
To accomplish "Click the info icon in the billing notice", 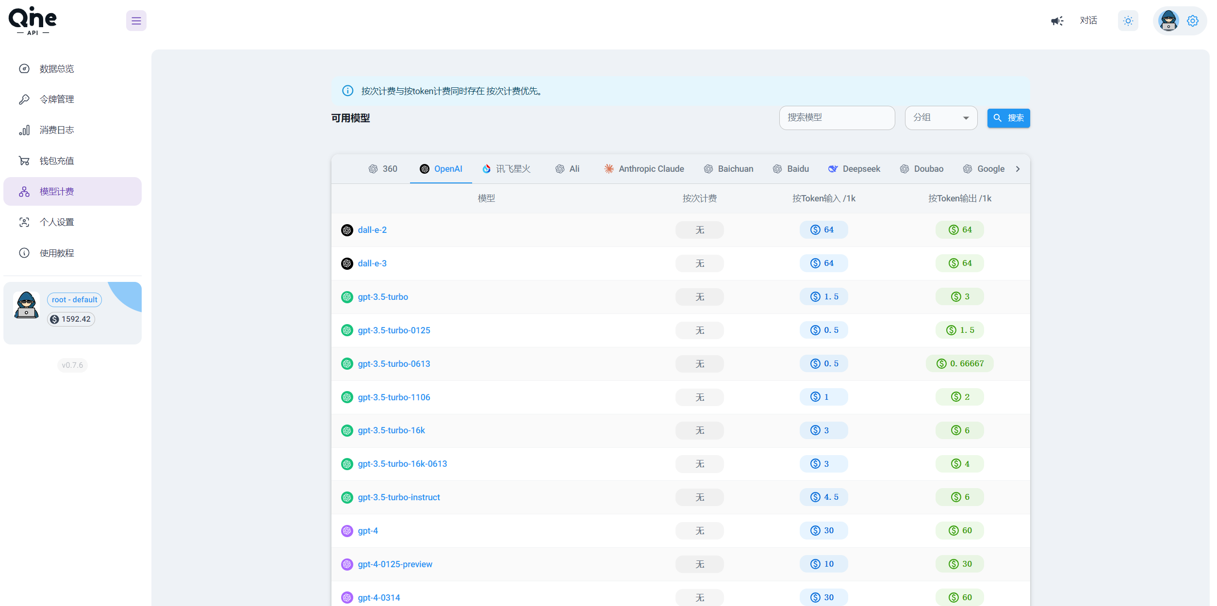I will [x=347, y=91].
